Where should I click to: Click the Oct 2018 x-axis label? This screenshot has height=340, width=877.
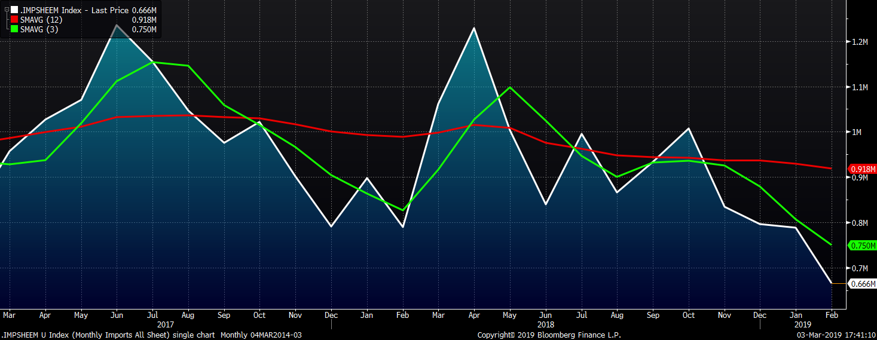[x=689, y=314]
